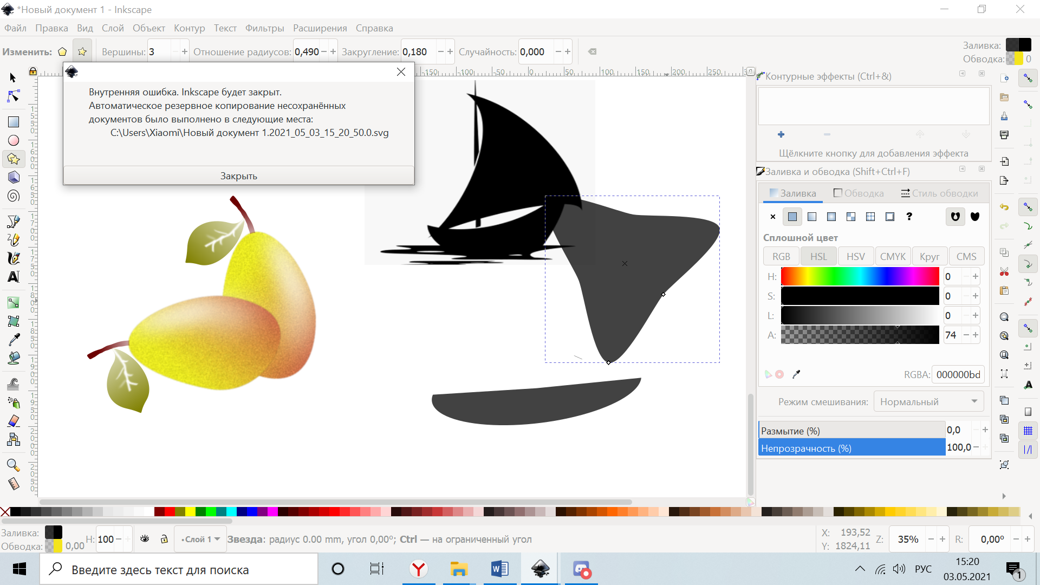
Task: Open the Фильтры menu
Action: [x=264, y=28]
